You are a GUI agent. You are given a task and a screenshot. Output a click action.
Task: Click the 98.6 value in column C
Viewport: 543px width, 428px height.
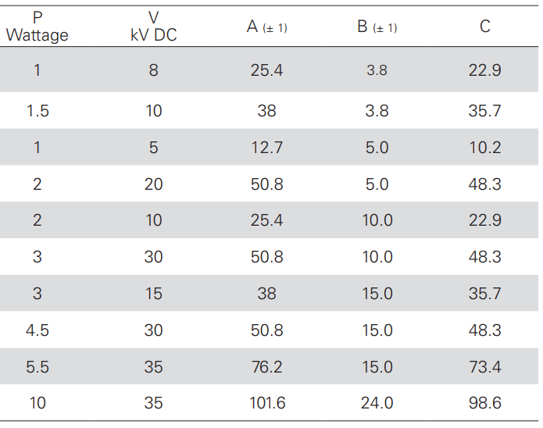(x=484, y=404)
